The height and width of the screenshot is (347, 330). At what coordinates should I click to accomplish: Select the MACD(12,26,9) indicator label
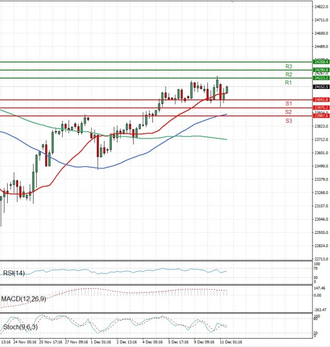(25, 299)
